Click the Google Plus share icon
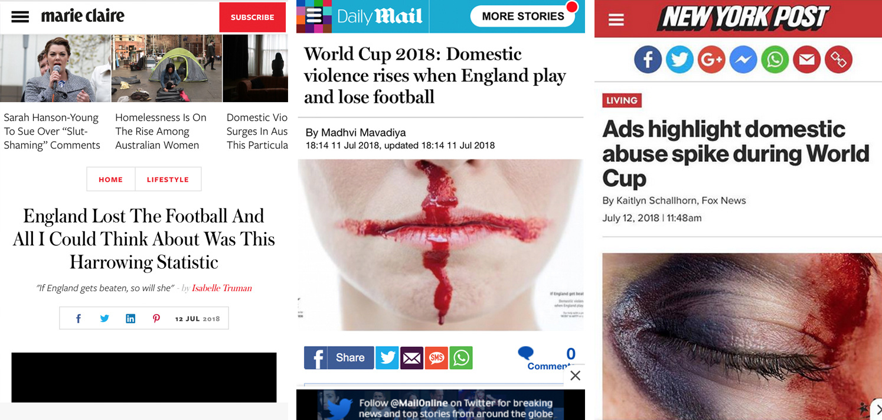Image resolution: width=882 pixels, height=420 pixels. tap(711, 60)
